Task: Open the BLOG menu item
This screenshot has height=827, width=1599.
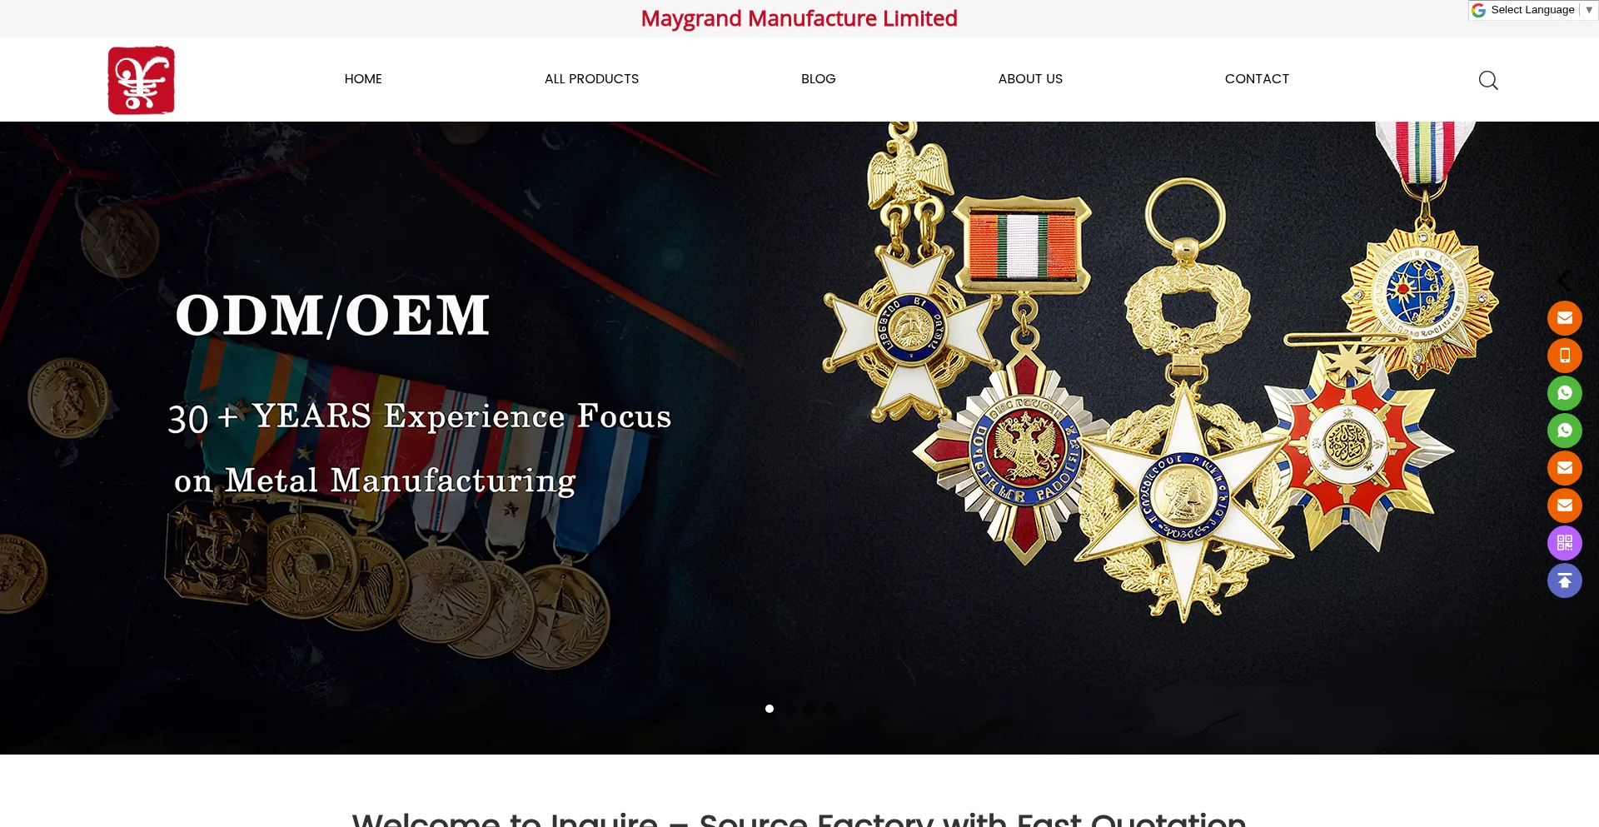Action: click(x=818, y=79)
